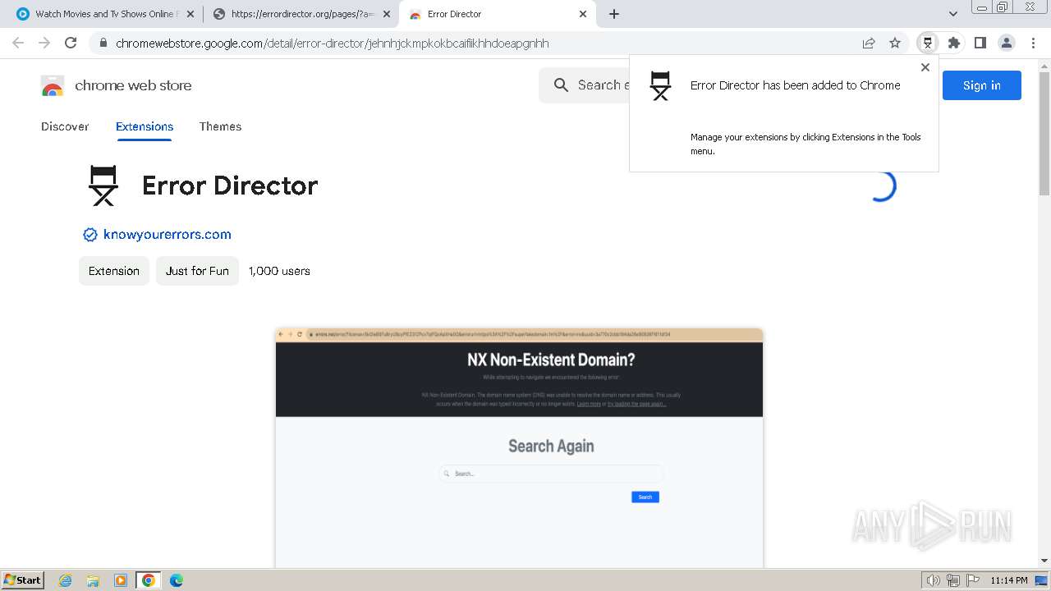Click the address bar URL
Image resolution: width=1051 pixels, height=591 pixels.
[333, 43]
